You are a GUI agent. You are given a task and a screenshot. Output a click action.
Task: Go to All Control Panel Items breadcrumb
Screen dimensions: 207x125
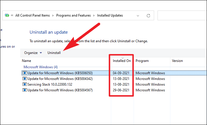point(32,15)
